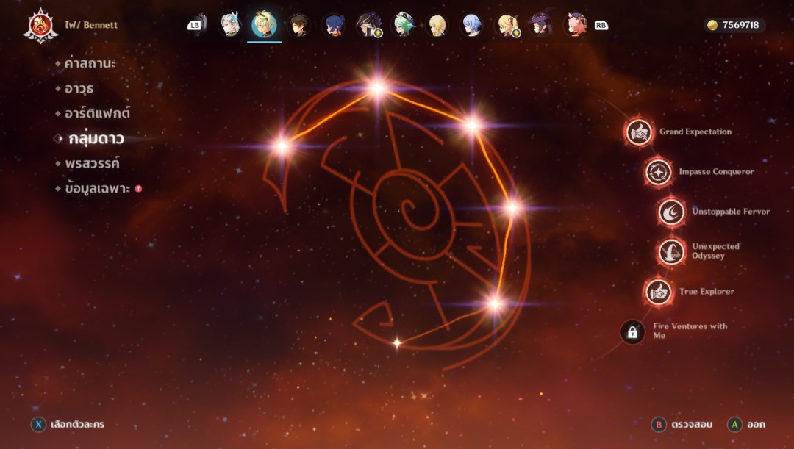Screen dimensions: 794x449
Task: Select the dark-hat character portrait with upgrade arrow
Action: pyautogui.click(x=368, y=25)
